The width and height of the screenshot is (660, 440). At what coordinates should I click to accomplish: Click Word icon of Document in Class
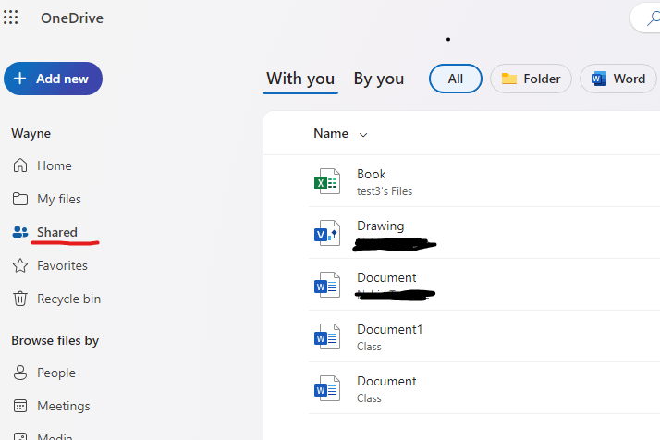pos(327,388)
